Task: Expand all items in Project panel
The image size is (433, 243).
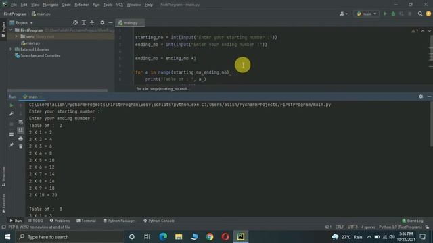Action: pos(84,22)
